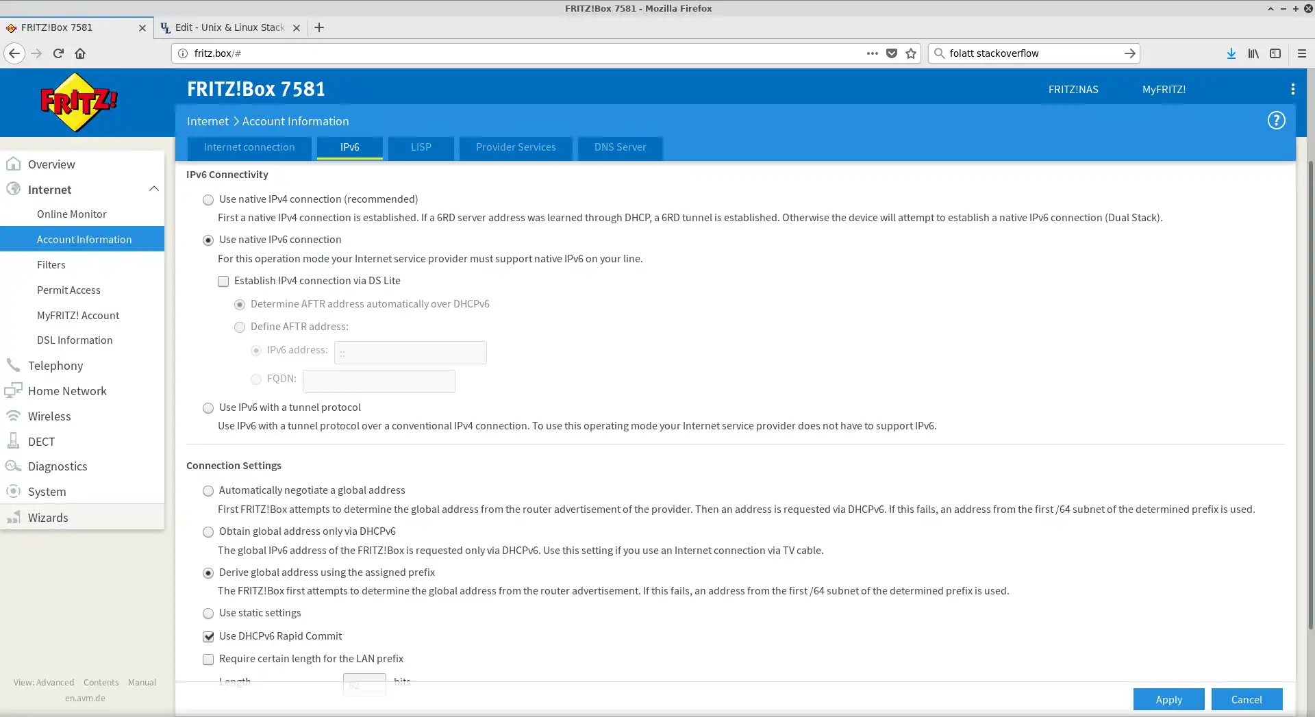The image size is (1315, 717).
Task: Open the MyFRITZ! header link
Action: (x=1164, y=90)
